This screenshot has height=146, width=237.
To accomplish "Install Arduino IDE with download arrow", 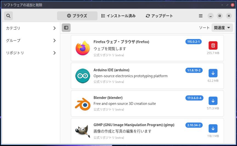I will point(213,73).
